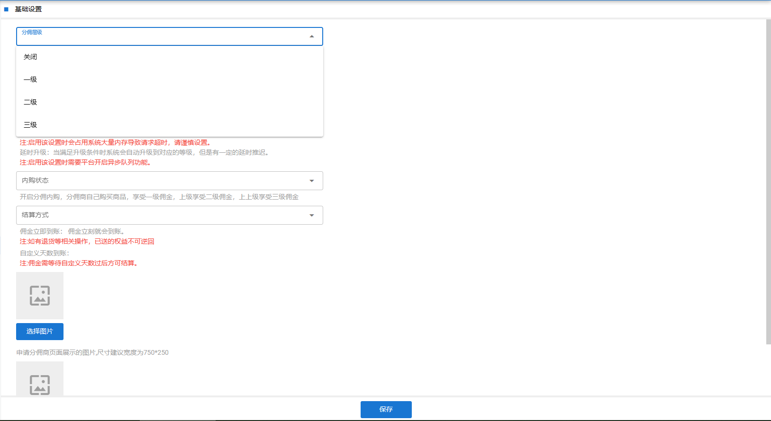
Task: Click the text 自定义天数到账:
Action: click(45, 253)
